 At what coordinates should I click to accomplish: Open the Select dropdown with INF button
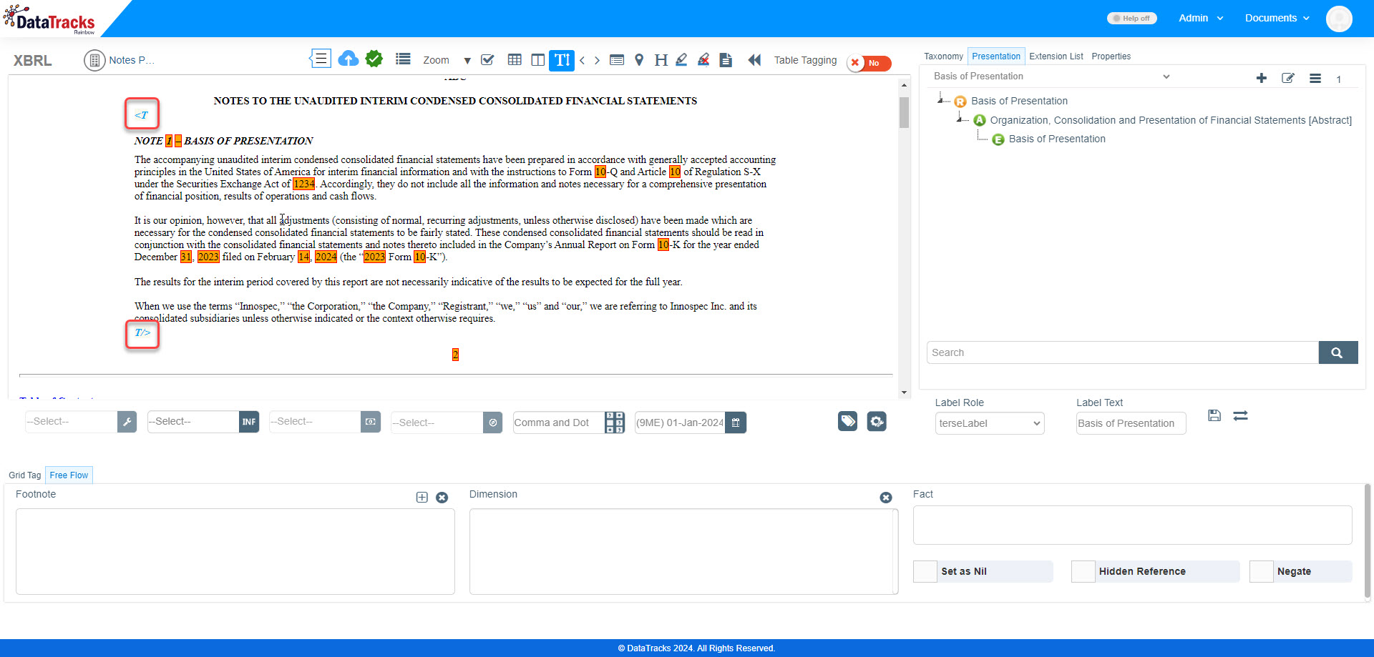tap(203, 422)
